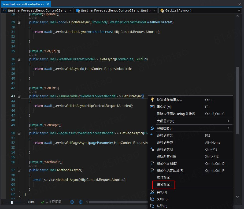This screenshot has width=244, height=209.
Task: Click the vertical scrollbar down arrow
Action: point(238,197)
